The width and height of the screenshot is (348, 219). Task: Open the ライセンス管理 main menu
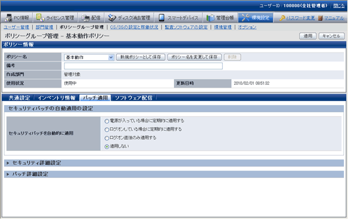pyautogui.click(x=55, y=17)
